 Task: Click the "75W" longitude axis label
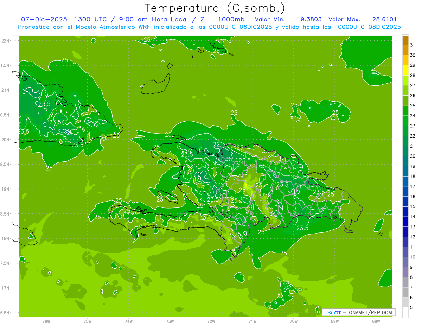(x=88, y=321)
